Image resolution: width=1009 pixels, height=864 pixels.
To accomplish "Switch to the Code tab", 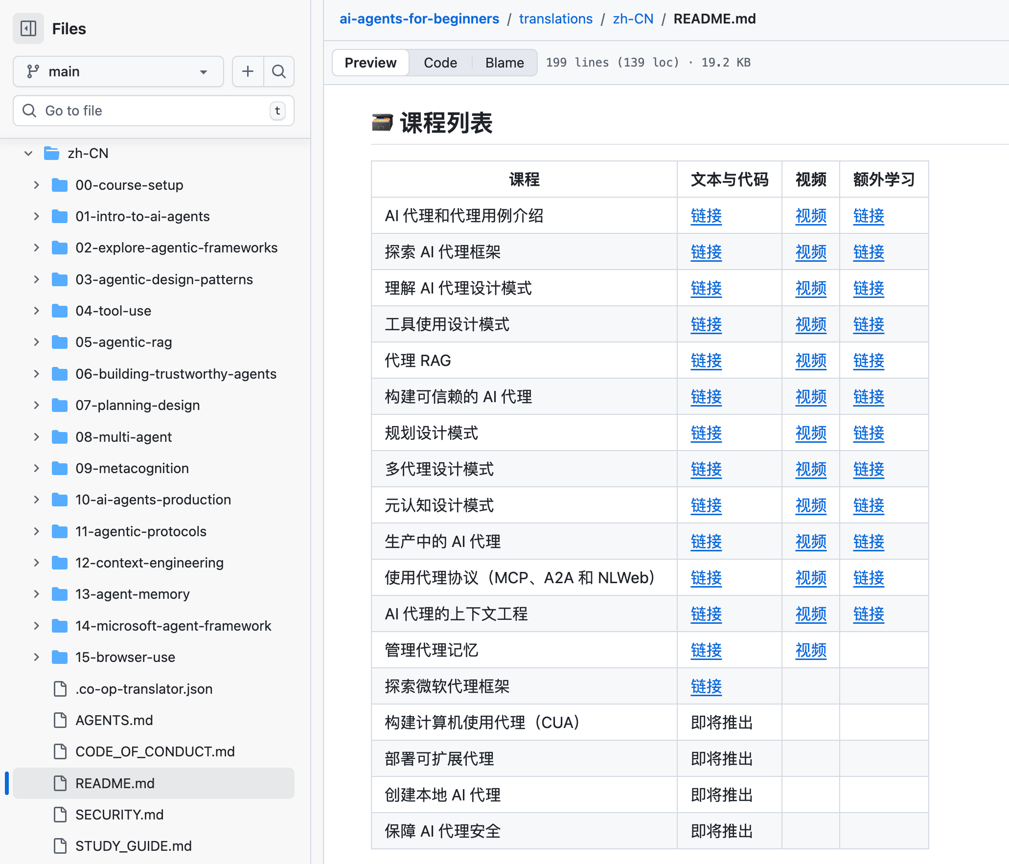I will coord(440,63).
